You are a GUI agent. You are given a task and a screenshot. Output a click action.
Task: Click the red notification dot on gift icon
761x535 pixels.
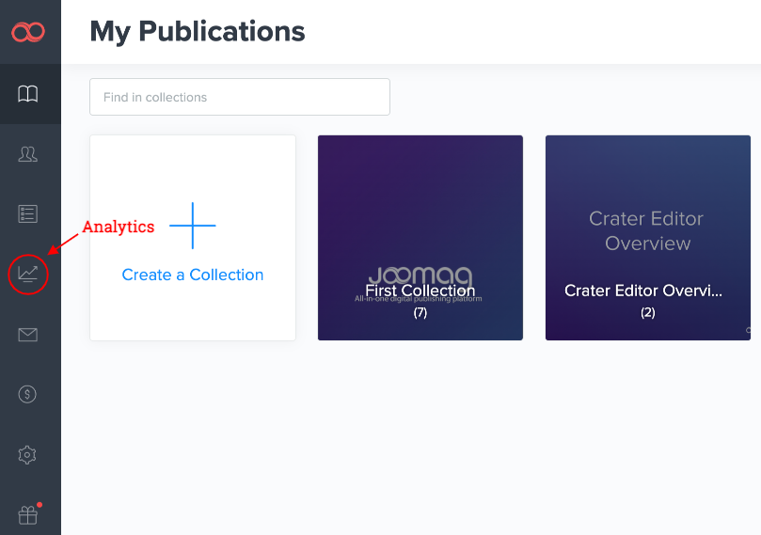[x=40, y=505]
